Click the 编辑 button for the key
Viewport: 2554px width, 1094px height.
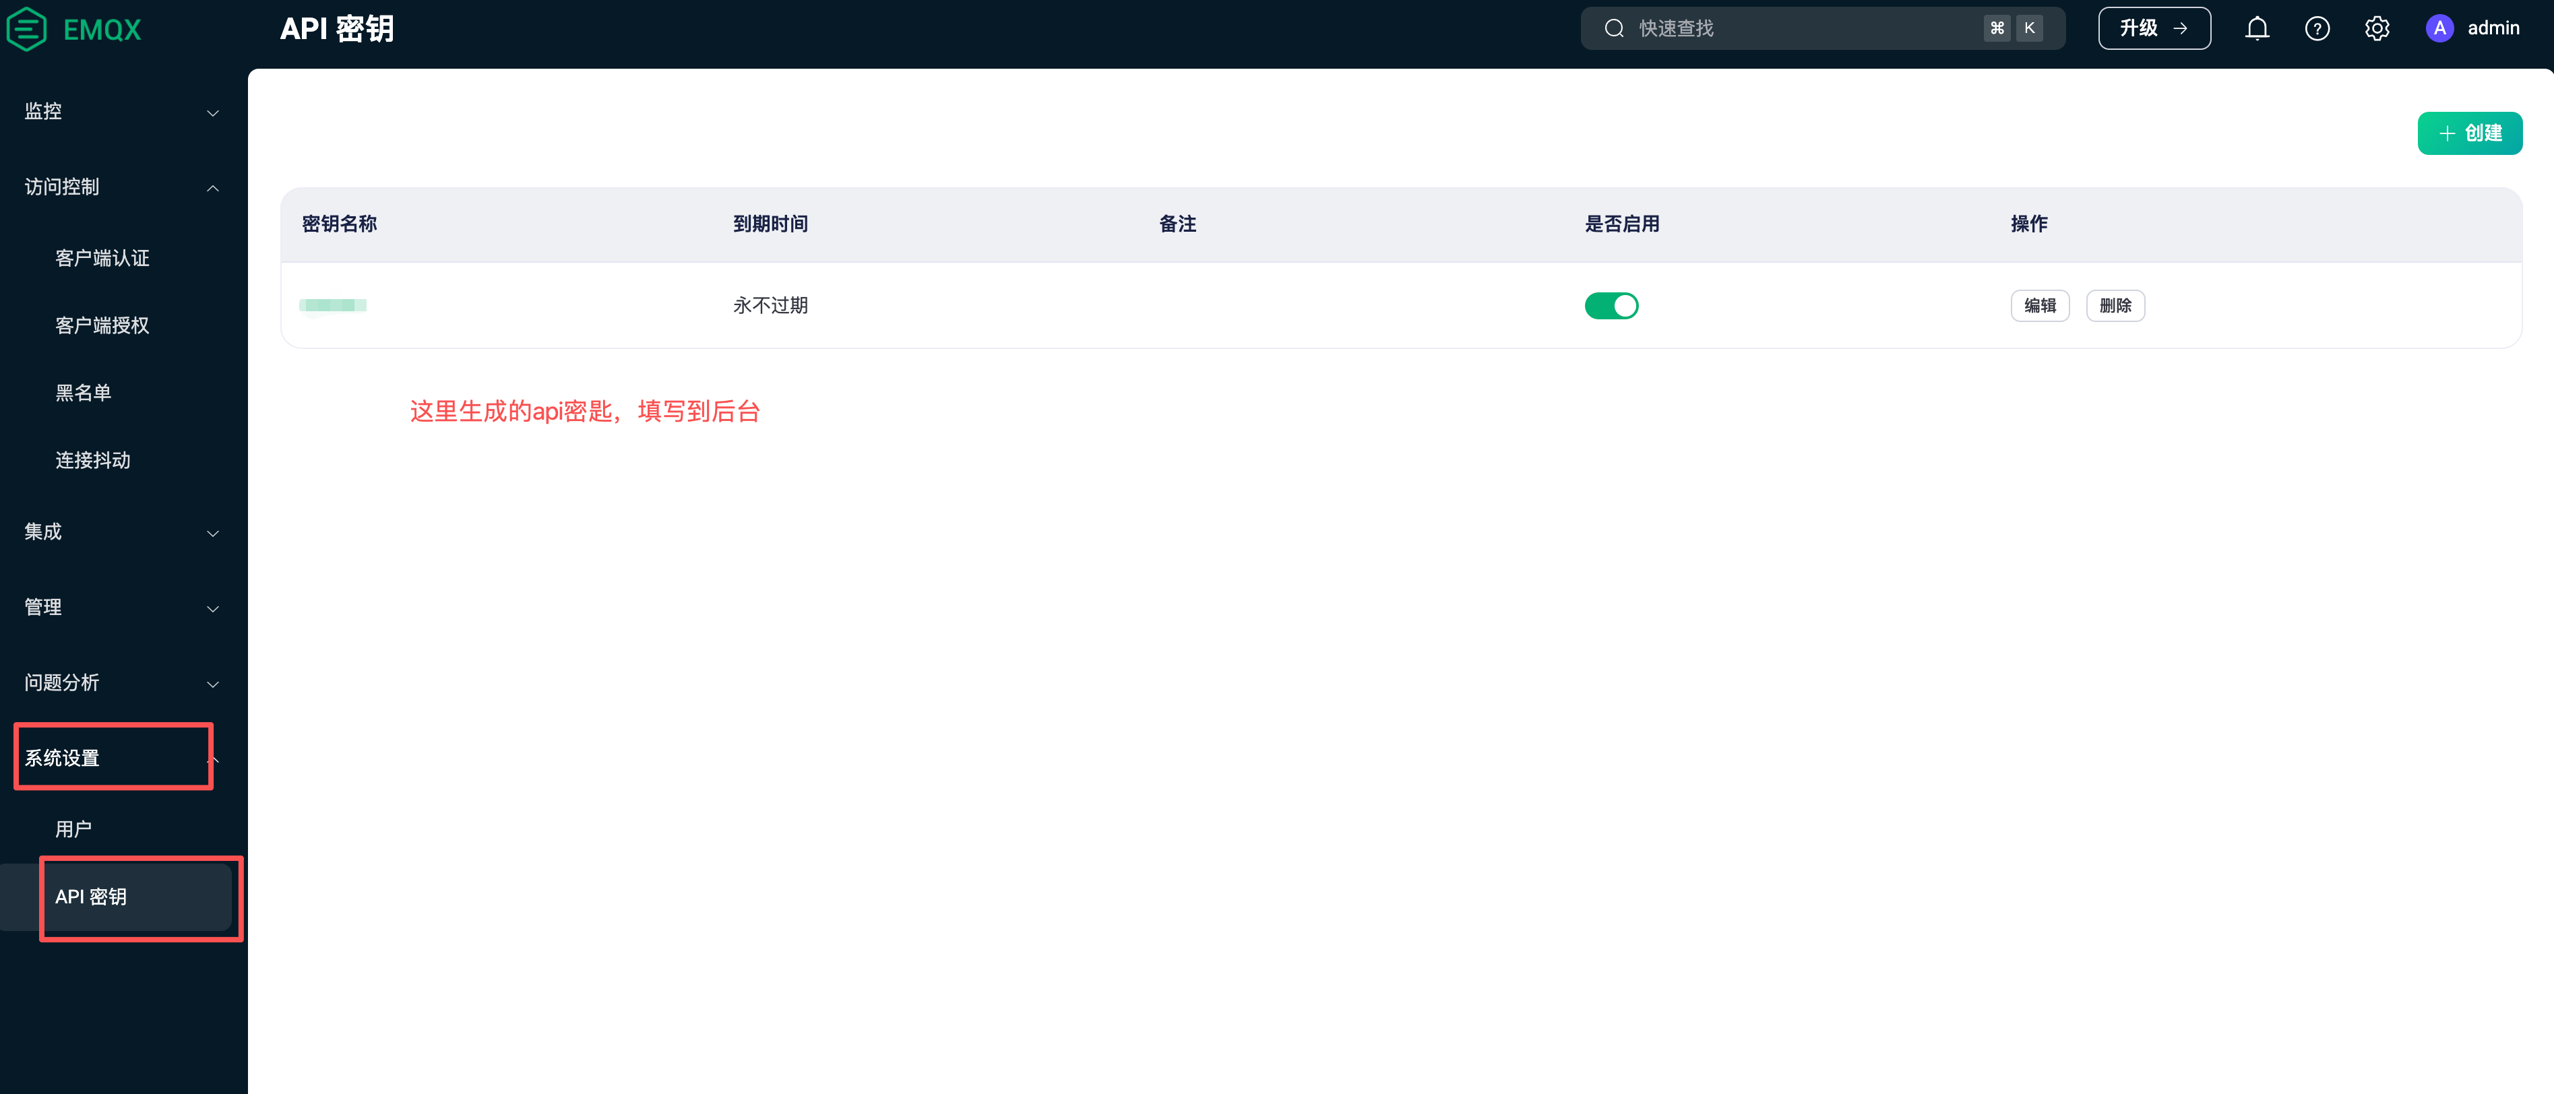tap(2039, 307)
